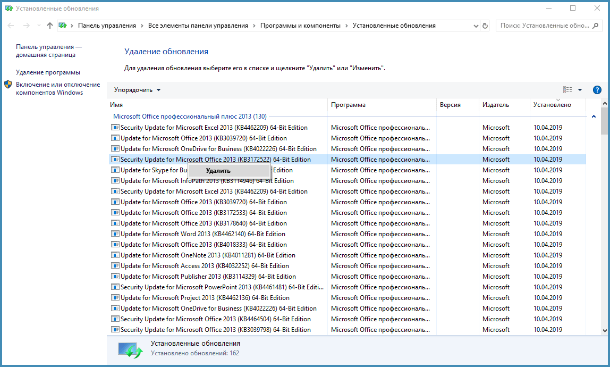Sort by Версия column header

coord(457,105)
